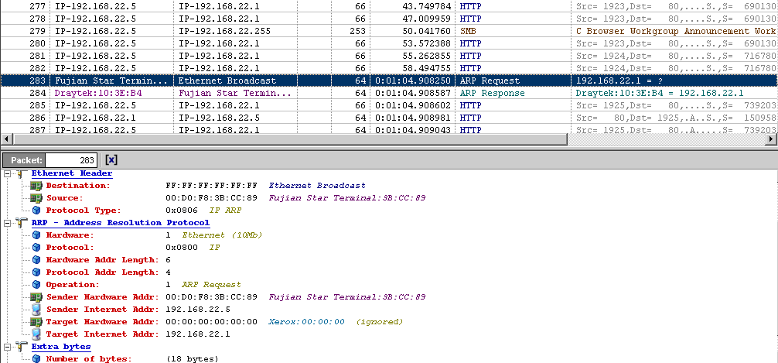Click the ARP section header icon
This screenshot has width=778, height=363.
22,223
